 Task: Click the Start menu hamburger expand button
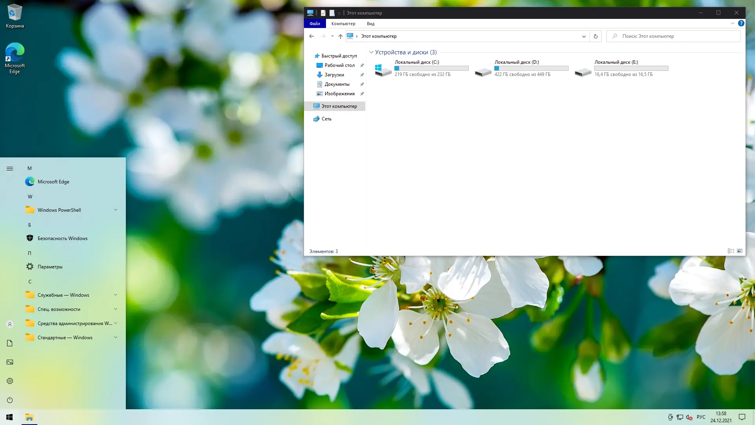click(10, 168)
